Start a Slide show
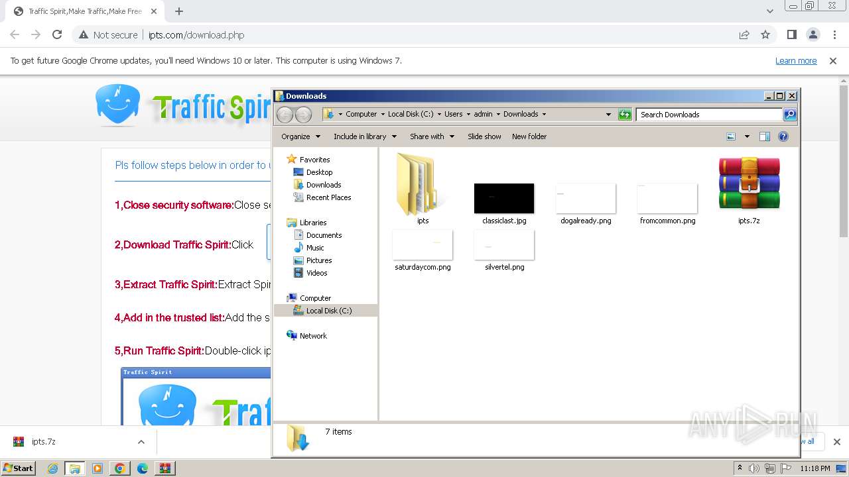 coord(484,136)
